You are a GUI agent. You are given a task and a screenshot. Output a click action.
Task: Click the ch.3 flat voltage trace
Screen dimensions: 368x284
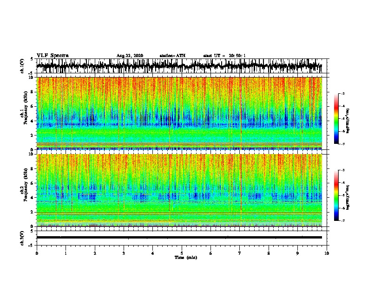[x=179, y=238]
